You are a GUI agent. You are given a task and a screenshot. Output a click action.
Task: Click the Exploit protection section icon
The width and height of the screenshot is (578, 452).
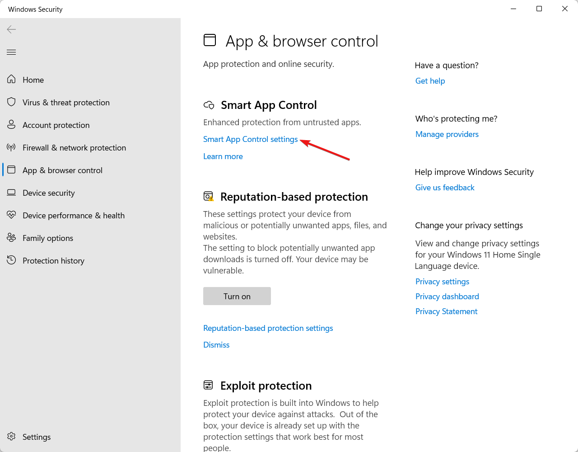click(x=208, y=385)
